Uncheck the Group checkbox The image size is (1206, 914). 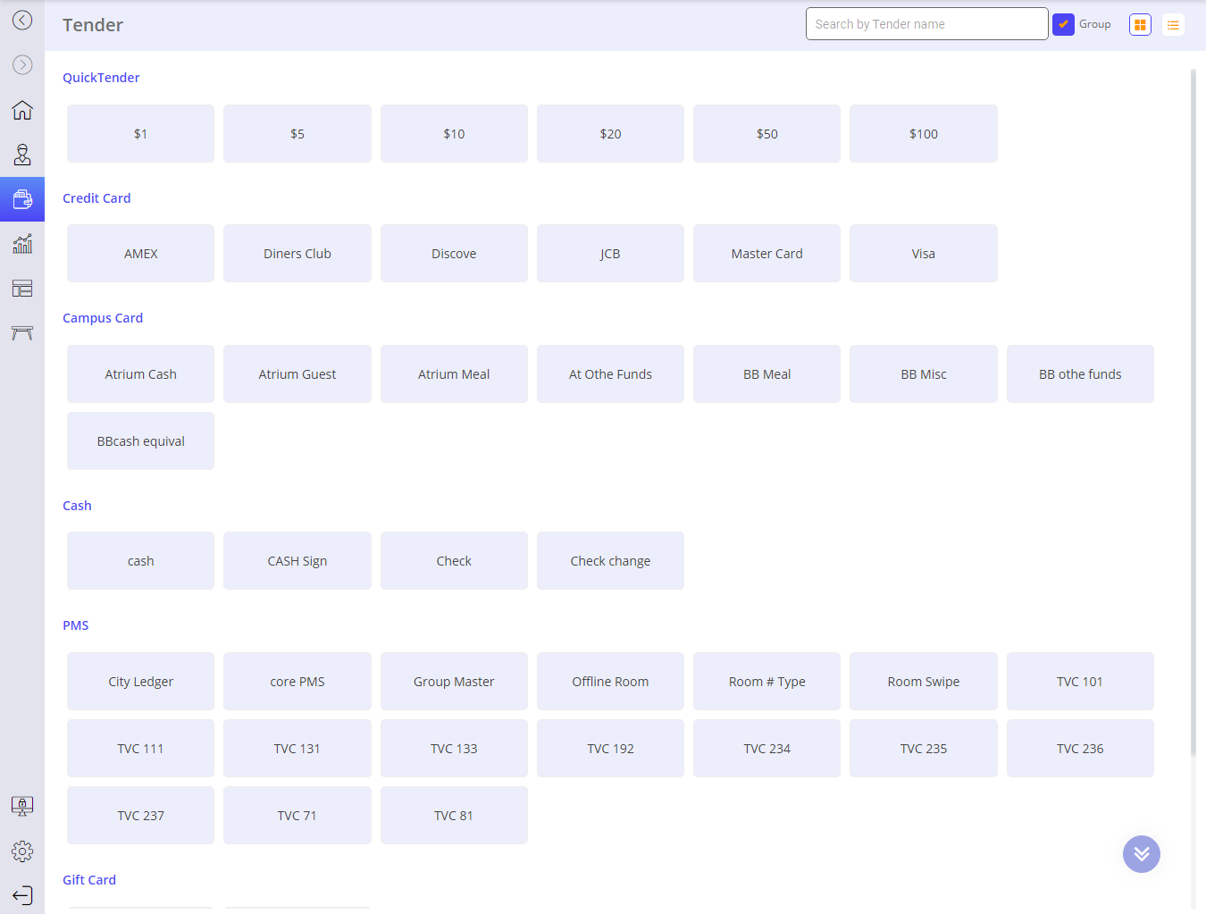click(x=1063, y=24)
